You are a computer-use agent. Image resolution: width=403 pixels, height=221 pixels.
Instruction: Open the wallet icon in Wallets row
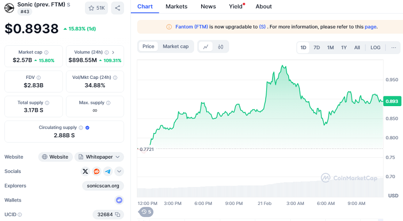coord(119,200)
